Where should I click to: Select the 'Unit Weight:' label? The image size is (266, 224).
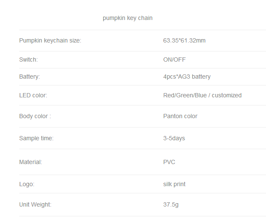pos(35,205)
